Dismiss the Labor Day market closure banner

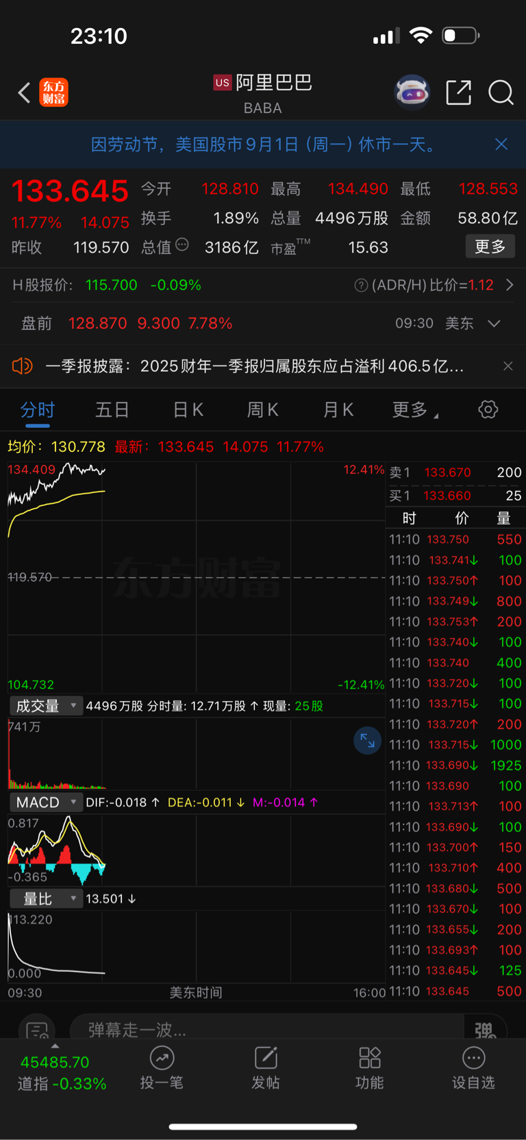click(501, 144)
